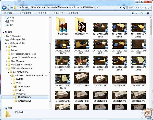Click the Volume.c31d90c4 address bar segment
This screenshot has width=153, height=120.
click(43, 7)
